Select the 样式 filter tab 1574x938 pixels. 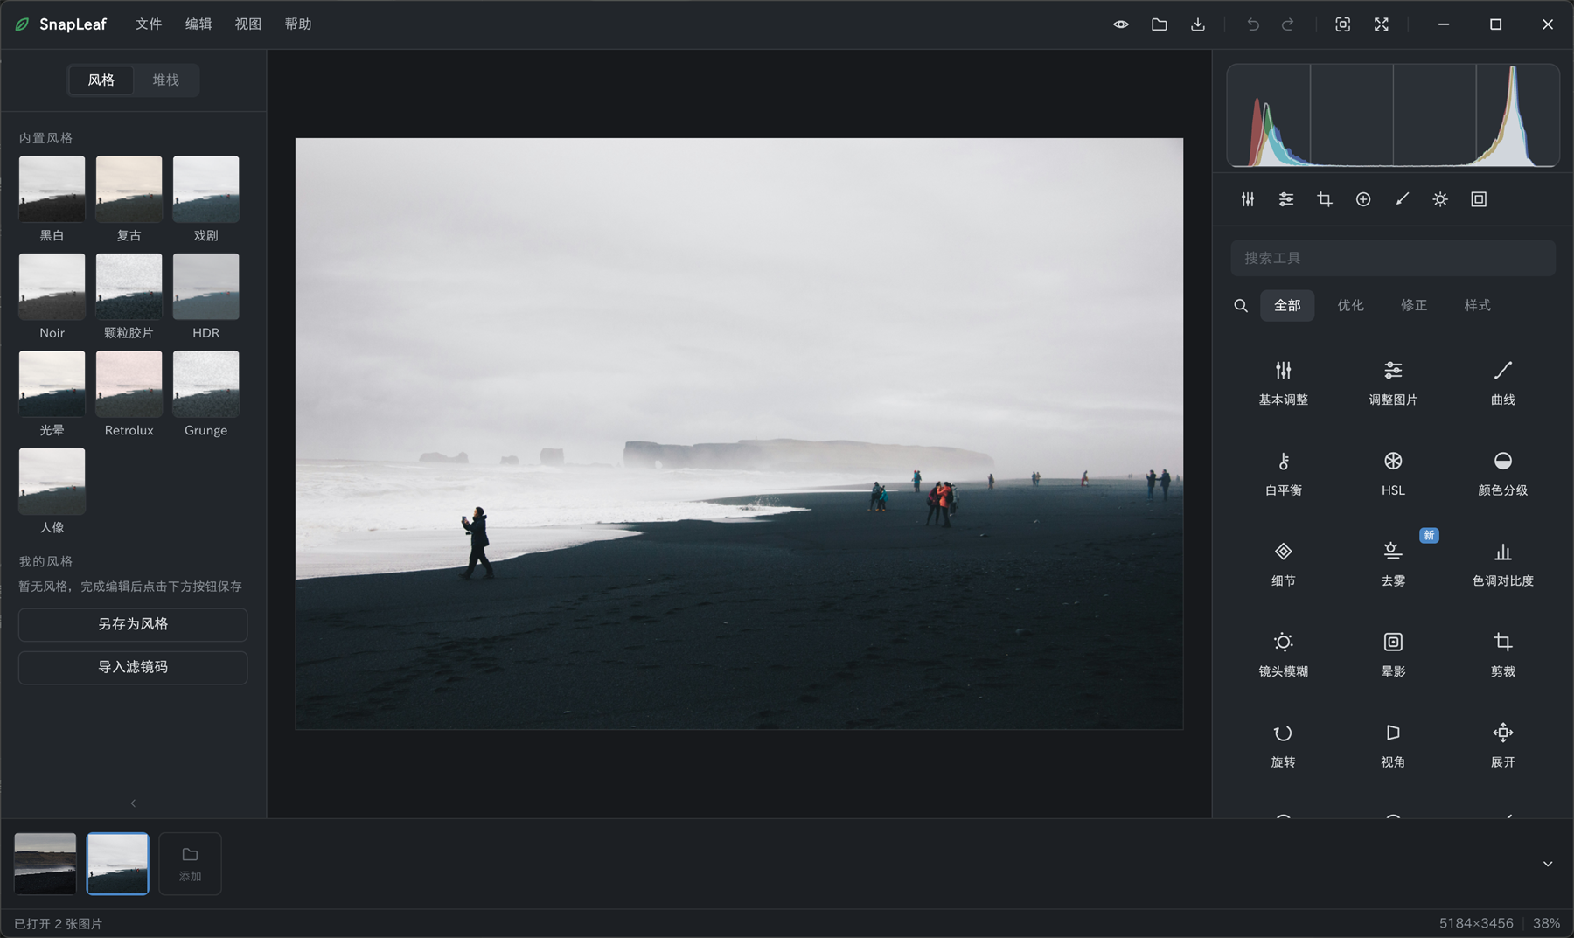click(x=1477, y=305)
